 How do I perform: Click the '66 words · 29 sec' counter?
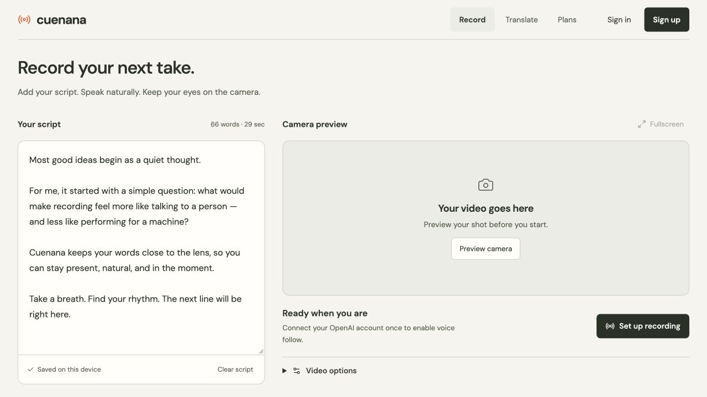click(238, 124)
